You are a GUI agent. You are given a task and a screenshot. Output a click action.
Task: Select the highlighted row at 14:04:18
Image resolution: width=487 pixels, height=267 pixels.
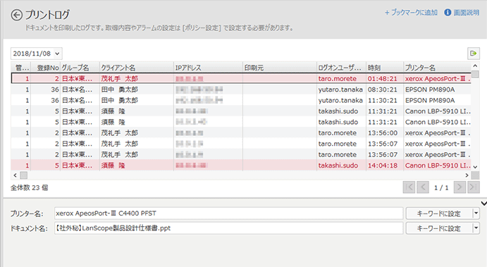point(241,166)
